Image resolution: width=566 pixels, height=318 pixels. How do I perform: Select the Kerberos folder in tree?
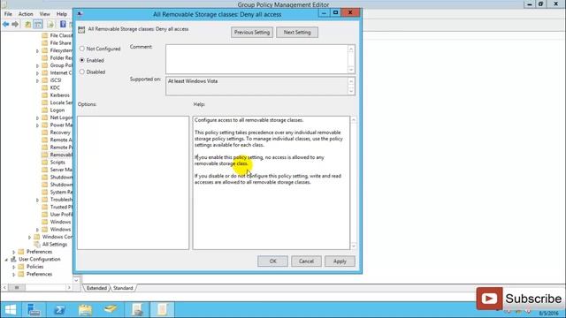point(59,95)
